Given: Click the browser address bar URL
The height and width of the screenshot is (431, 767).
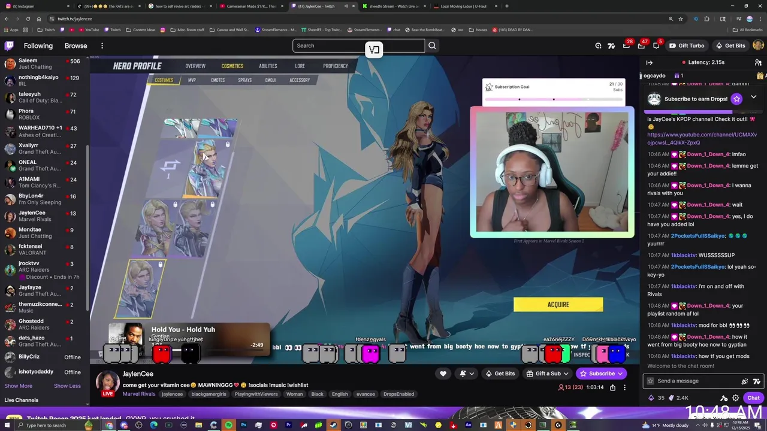Looking at the screenshot, I should [75, 19].
